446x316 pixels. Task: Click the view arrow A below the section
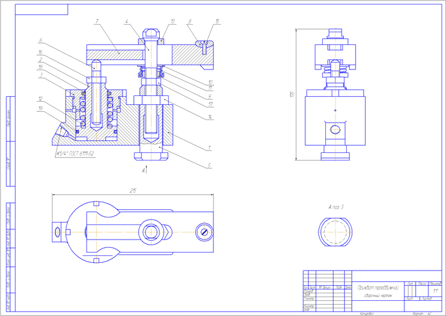coord(145,169)
